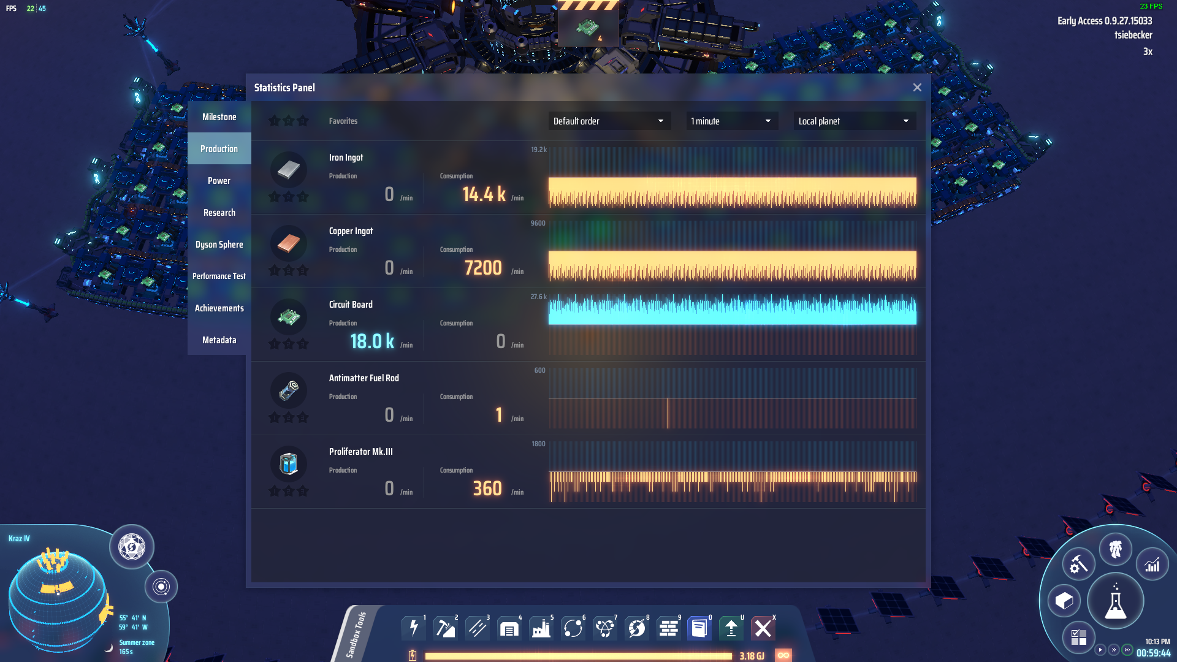The width and height of the screenshot is (1177, 662).
Task: Select the foundation bricks tool numbered 9
Action: (668, 628)
